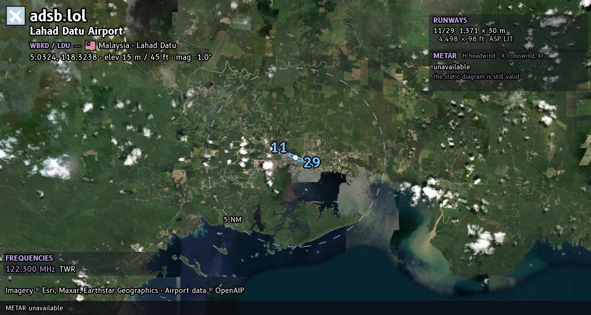
Task: Click the METAR panel heading
Action: click(x=445, y=56)
